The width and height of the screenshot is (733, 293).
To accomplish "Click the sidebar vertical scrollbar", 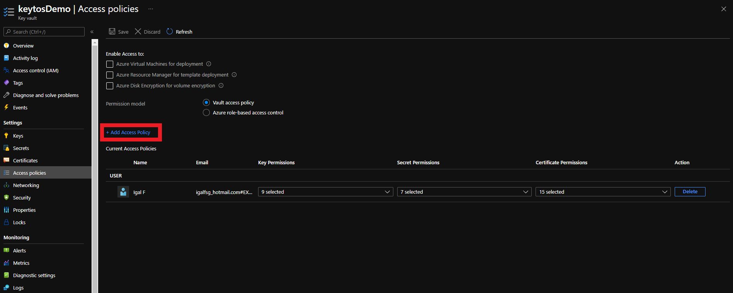I will tap(95, 166).
